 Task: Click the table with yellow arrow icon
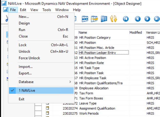(94, 19)
